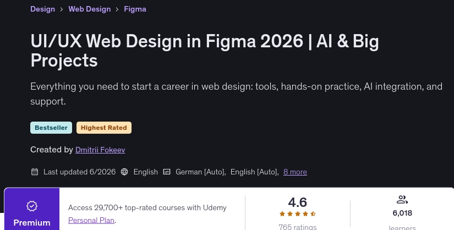The width and height of the screenshot is (454, 230).
Task: Click the closed captions icon
Action: tap(167, 172)
